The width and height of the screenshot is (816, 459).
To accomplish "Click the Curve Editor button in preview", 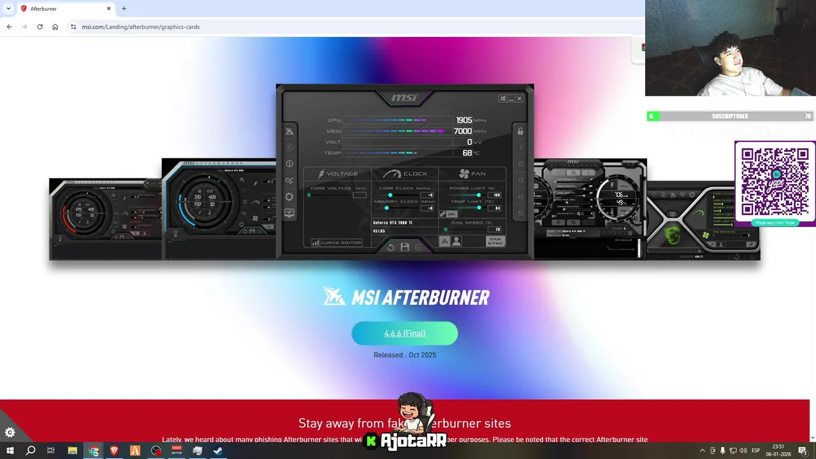I will [x=337, y=242].
